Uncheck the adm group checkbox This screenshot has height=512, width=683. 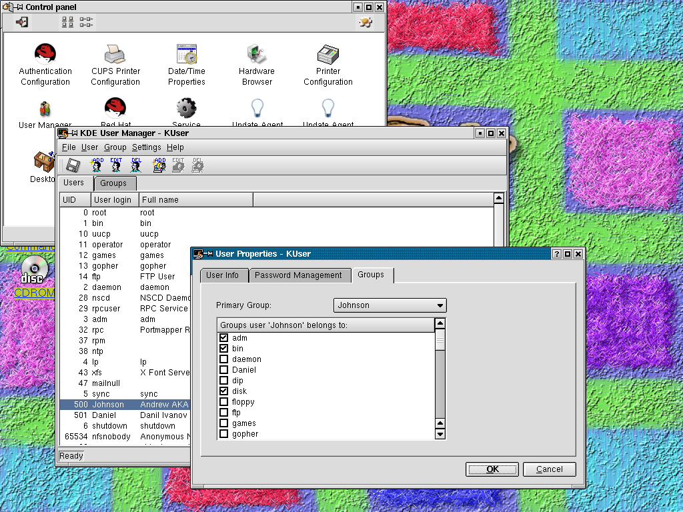click(x=224, y=338)
